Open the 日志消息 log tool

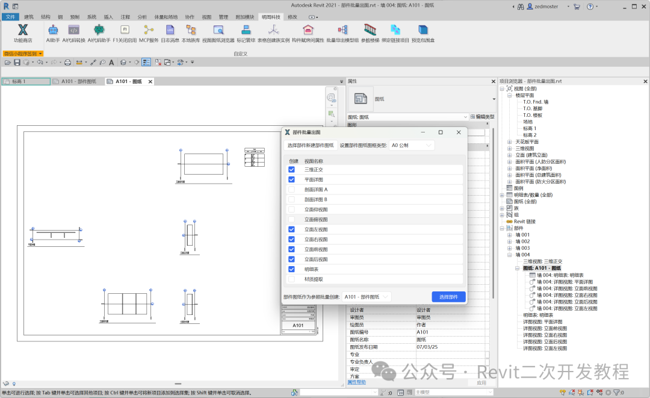170,33
